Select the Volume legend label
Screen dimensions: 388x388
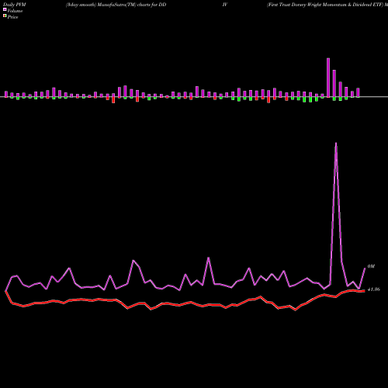click(x=15, y=11)
